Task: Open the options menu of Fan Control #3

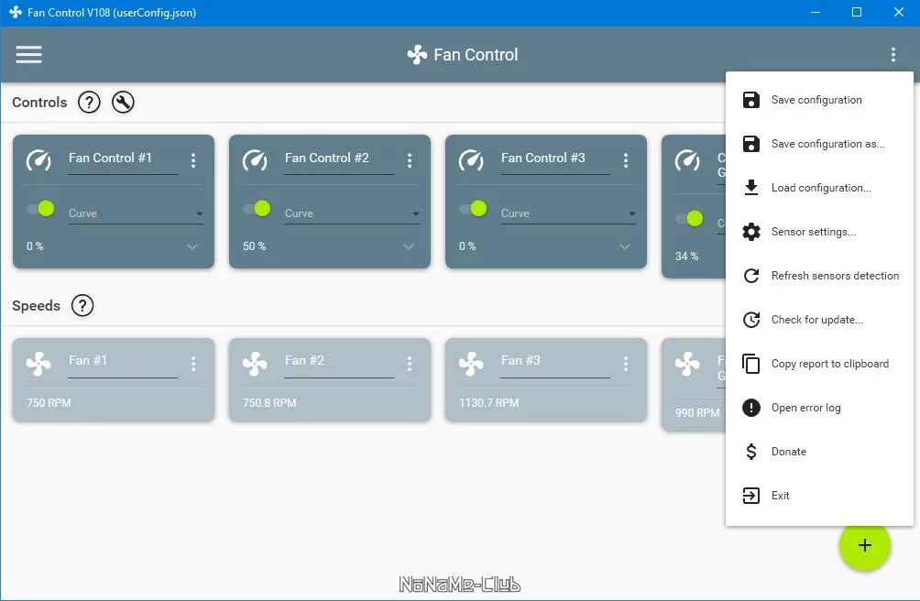Action: click(626, 160)
